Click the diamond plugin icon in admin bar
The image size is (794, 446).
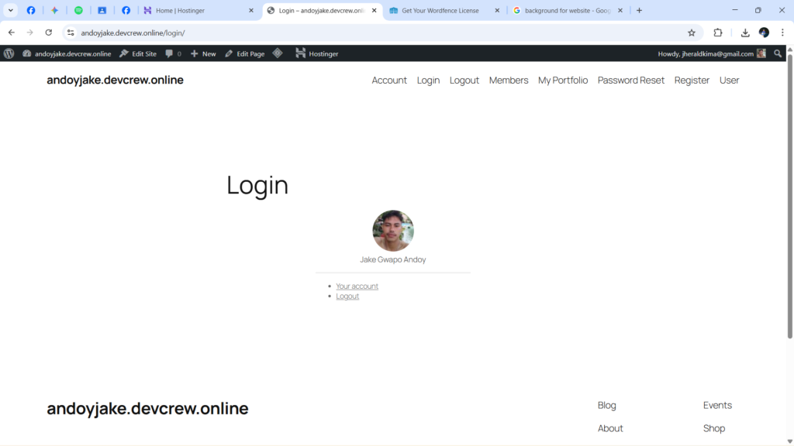(x=278, y=53)
